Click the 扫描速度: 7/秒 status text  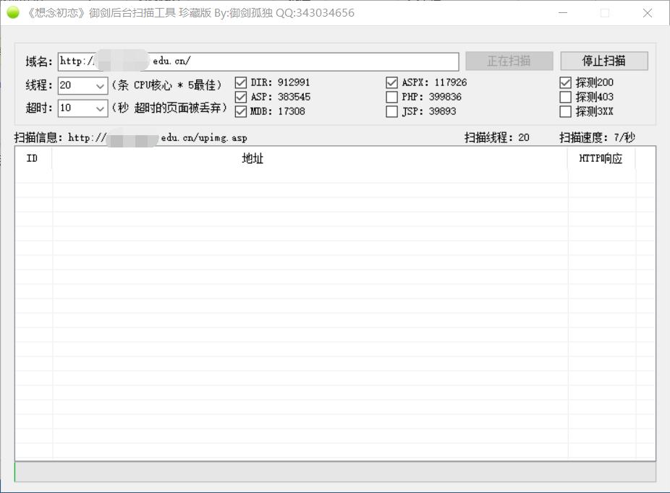pyautogui.click(x=598, y=137)
